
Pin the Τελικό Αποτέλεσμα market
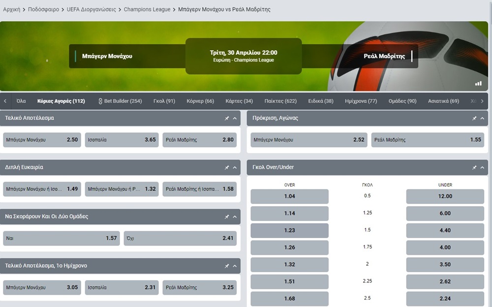pyautogui.click(x=226, y=119)
